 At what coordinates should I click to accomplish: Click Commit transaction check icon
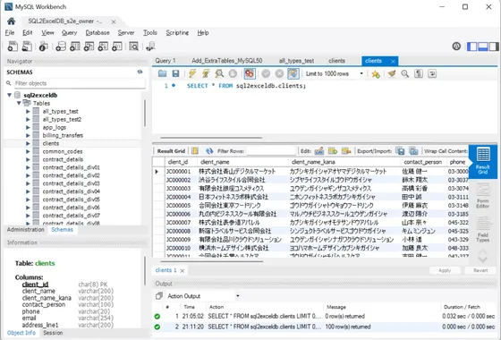coord(266,73)
